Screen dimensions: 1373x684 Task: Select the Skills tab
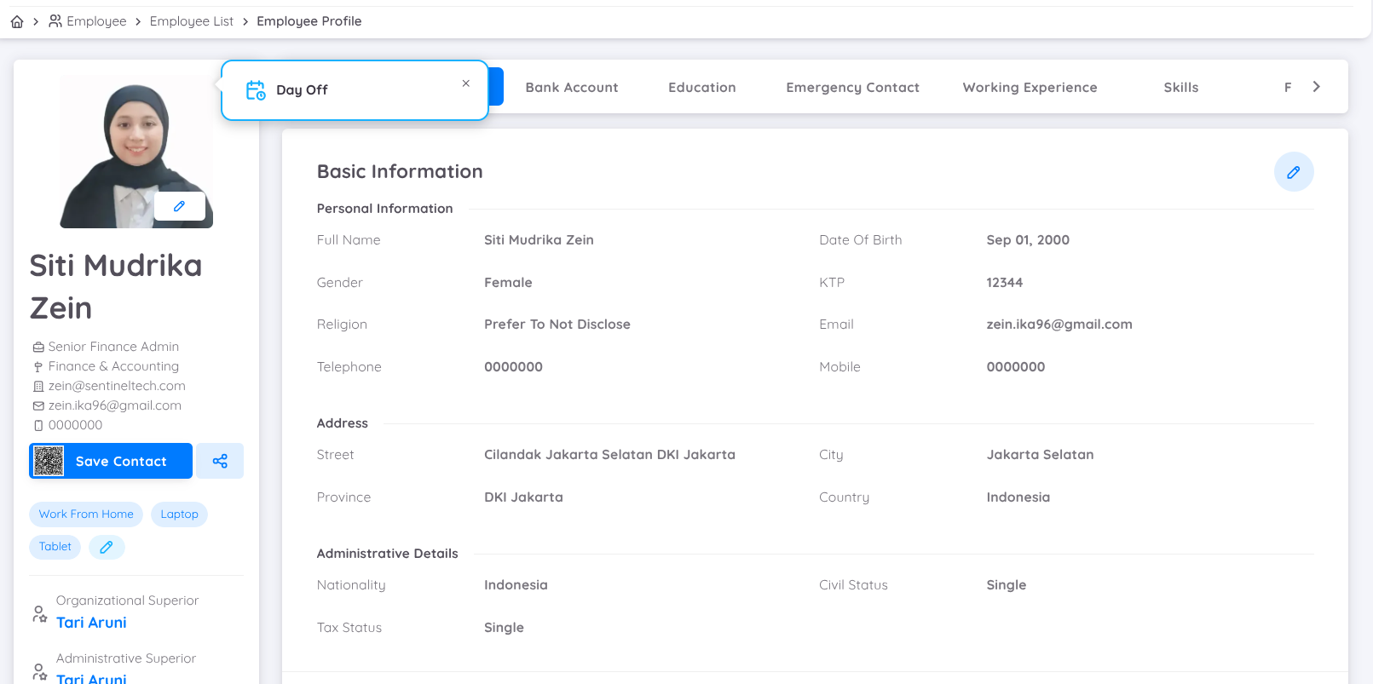(1181, 88)
